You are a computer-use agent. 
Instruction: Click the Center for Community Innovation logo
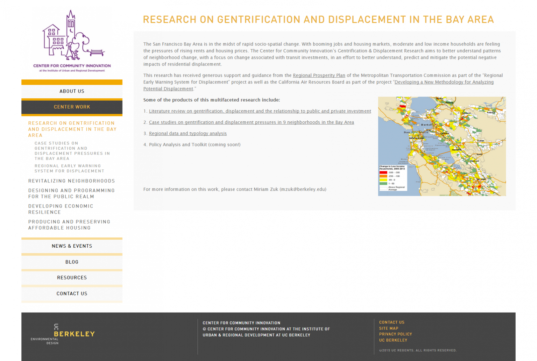pos(72,41)
